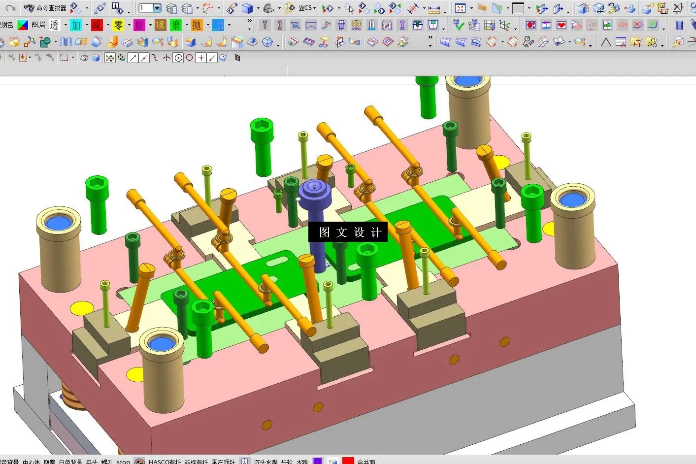
Task: Click the blue coil spring icon
Action: [x=679, y=25]
